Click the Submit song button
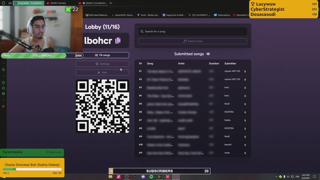Image resolution: width=320 pixels, height=180 pixels. point(193,41)
